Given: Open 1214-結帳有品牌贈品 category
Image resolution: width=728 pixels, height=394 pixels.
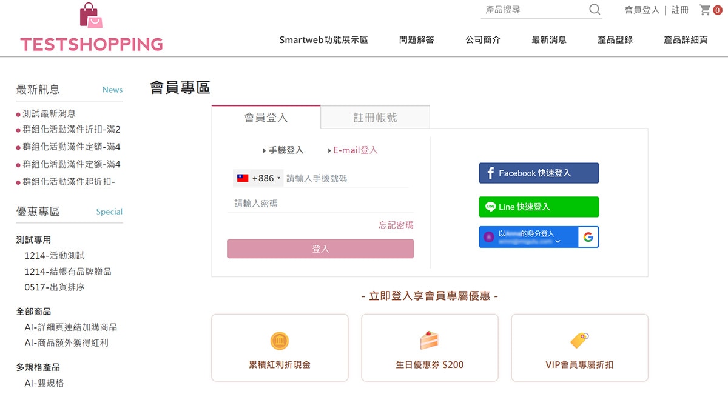Looking at the screenshot, I should click(68, 272).
